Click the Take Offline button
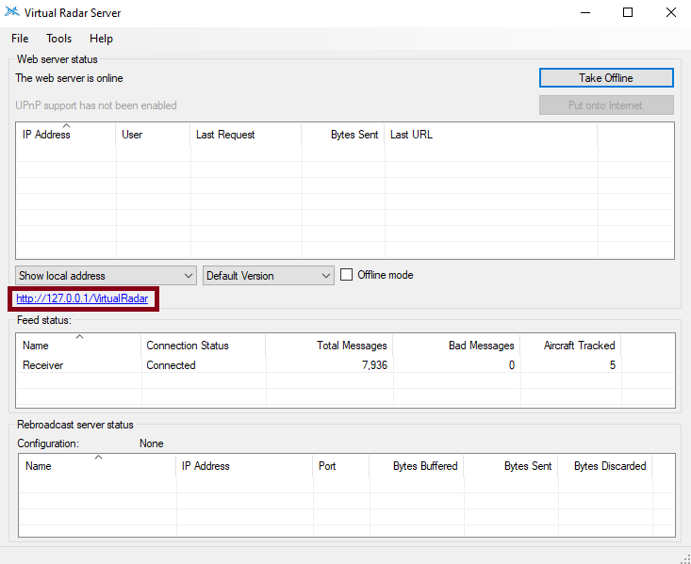 tap(606, 78)
